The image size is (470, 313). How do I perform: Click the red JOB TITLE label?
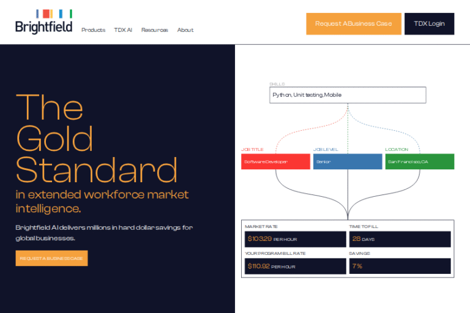click(x=252, y=150)
